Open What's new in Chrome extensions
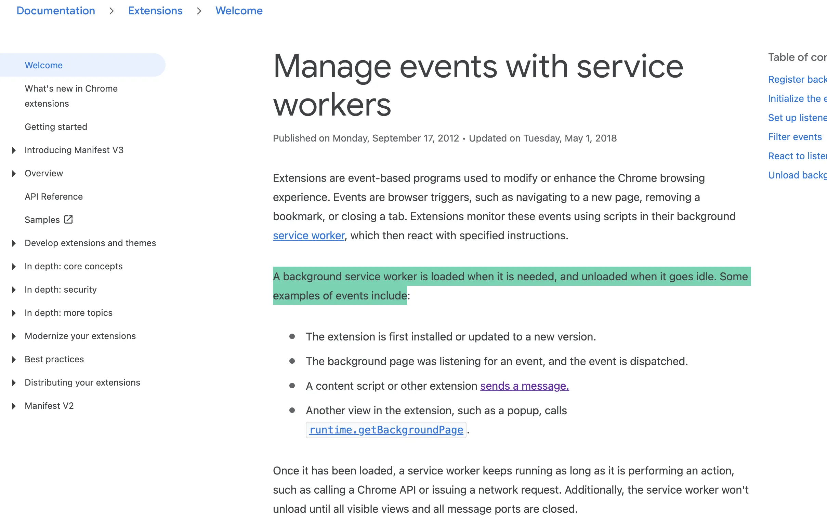This screenshot has width=827, height=523. click(71, 96)
